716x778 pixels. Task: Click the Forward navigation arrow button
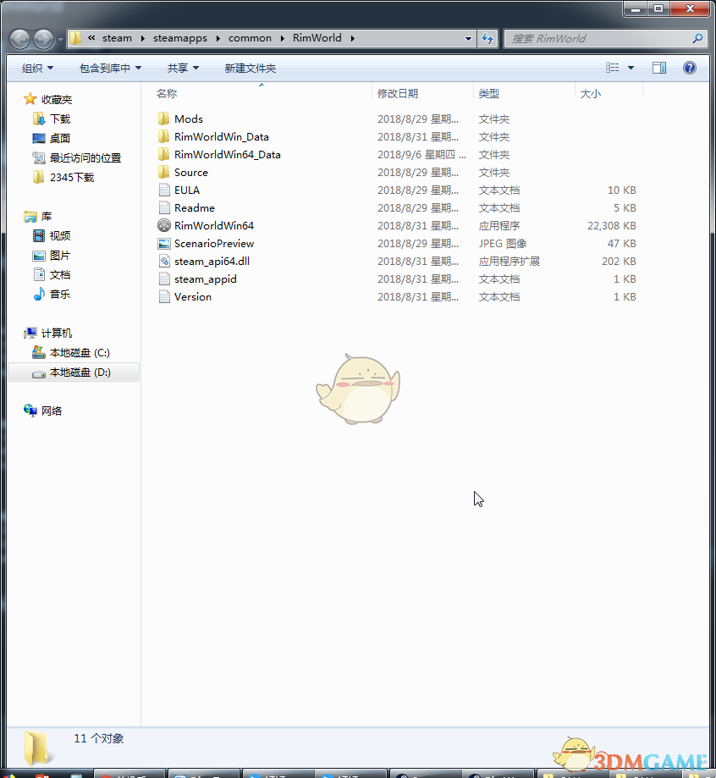[x=43, y=39]
